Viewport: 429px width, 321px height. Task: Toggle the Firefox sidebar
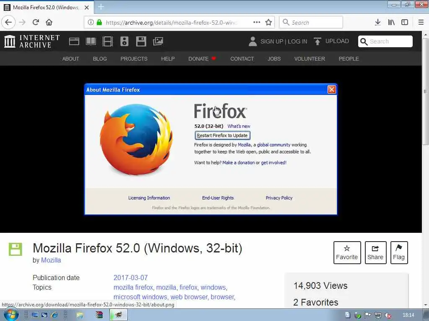click(405, 22)
